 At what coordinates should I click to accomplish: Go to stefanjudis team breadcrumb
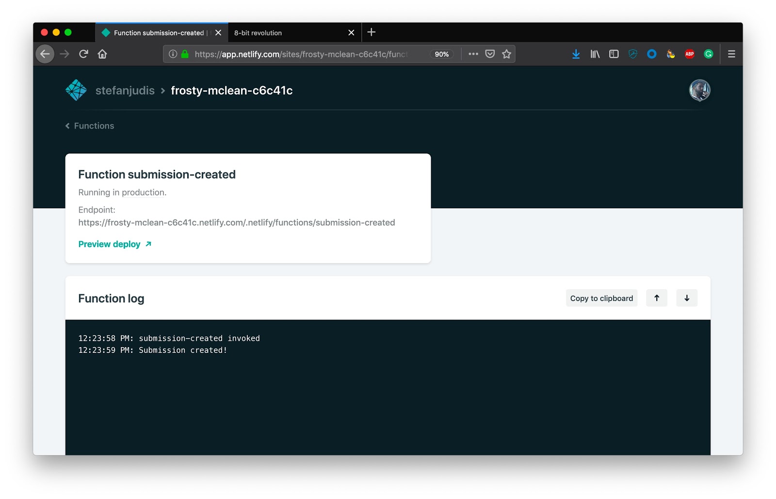tap(125, 90)
